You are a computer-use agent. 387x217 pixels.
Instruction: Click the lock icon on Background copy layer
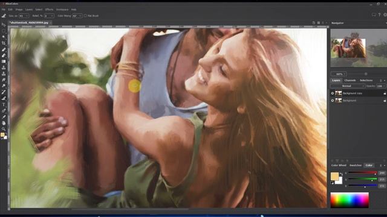click(385, 93)
